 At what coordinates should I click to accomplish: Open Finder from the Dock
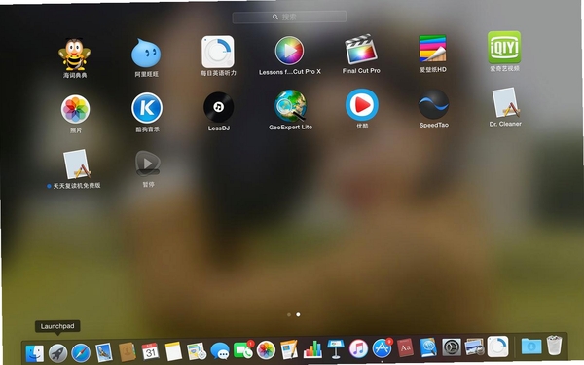[35, 353]
